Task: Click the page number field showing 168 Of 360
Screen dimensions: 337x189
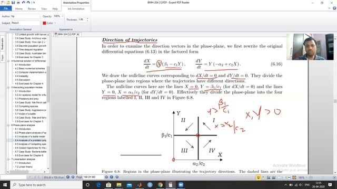Action: pyautogui.click(x=93, y=177)
